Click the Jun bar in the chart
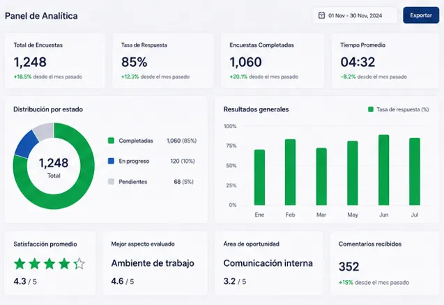Screen dimensions: 444x305 pos(383,170)
